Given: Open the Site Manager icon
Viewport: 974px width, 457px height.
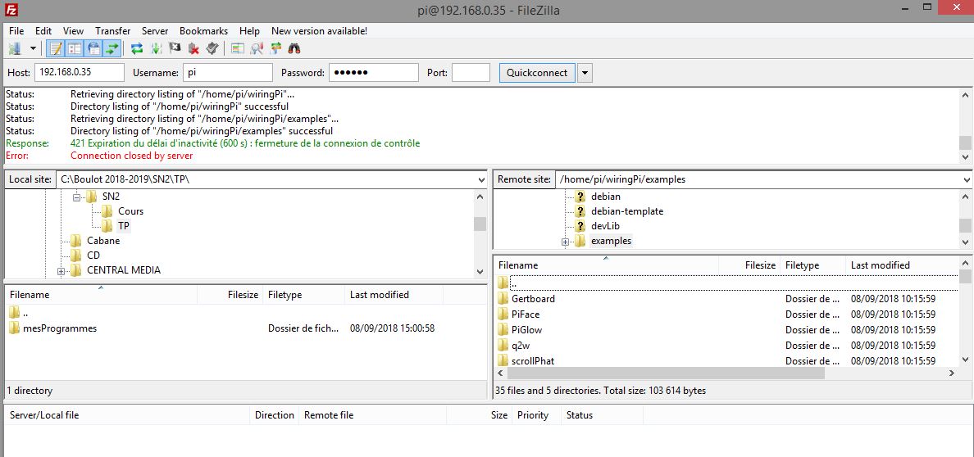Looking at the screenshot, I should tap(15, 48).
